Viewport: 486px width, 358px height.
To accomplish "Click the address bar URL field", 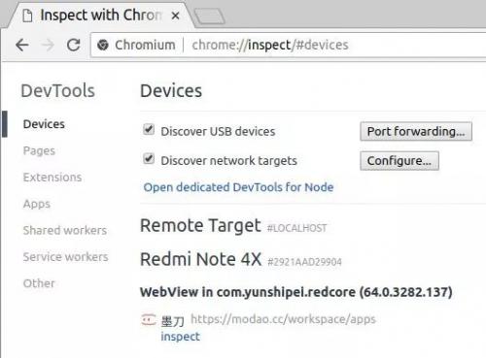I will coord(333,45).
